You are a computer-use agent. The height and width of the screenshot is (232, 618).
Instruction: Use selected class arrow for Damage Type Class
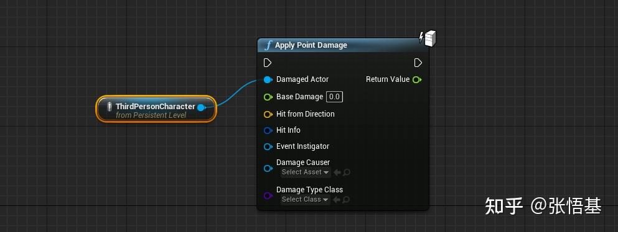(337, 200)
